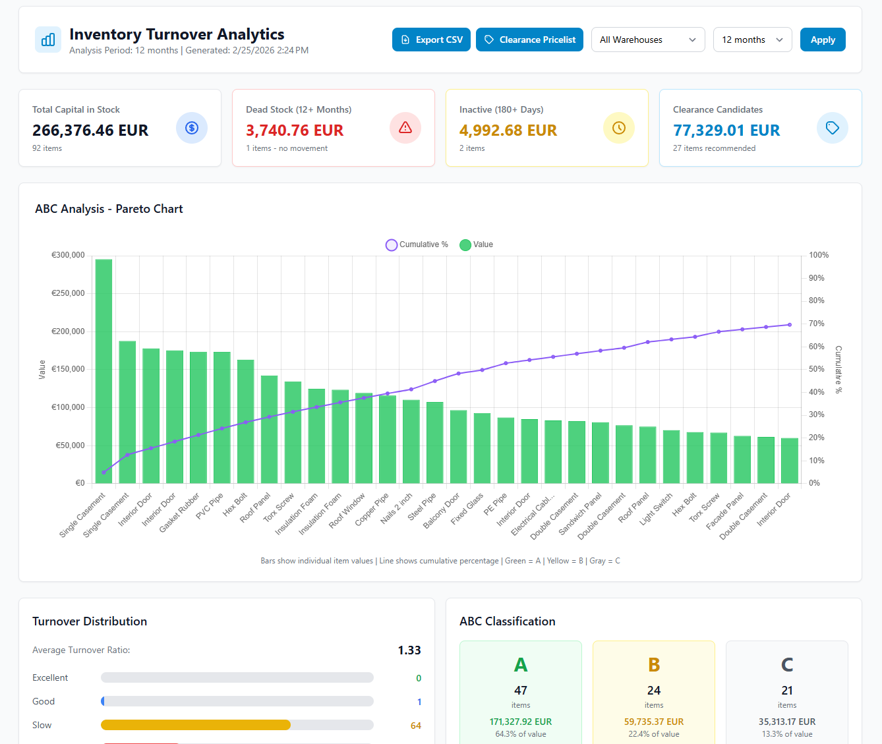Image resolution: width=882 pixels, height=744 pixels.
Task: Toggle visibility of the Pareto cumulative line
Action: click(x=417, y=244)
